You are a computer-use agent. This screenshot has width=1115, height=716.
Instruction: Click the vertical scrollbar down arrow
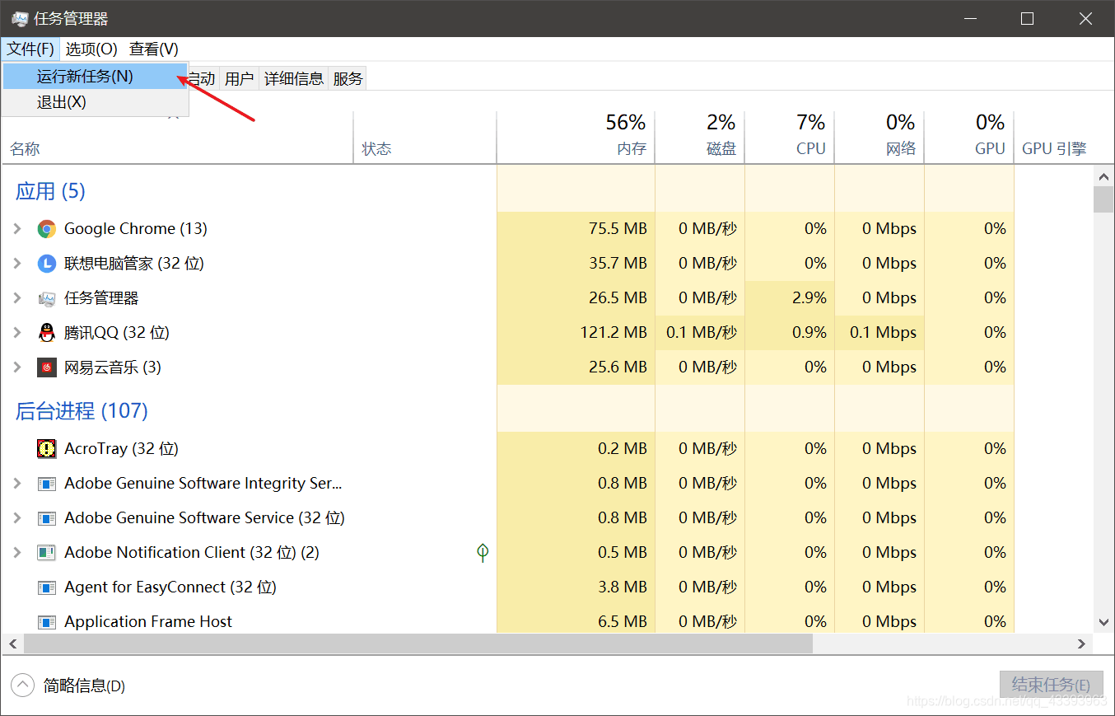pos(1103,623)
